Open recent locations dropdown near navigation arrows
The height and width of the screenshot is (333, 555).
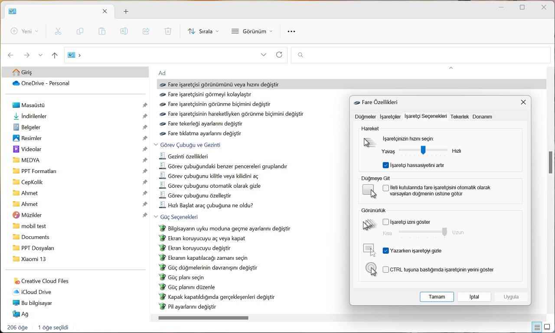click(x=40, y=55)
